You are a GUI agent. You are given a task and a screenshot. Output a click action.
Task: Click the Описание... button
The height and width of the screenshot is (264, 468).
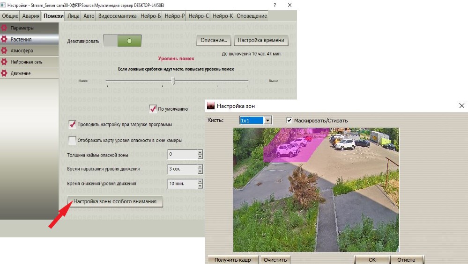tap(214, 40)
